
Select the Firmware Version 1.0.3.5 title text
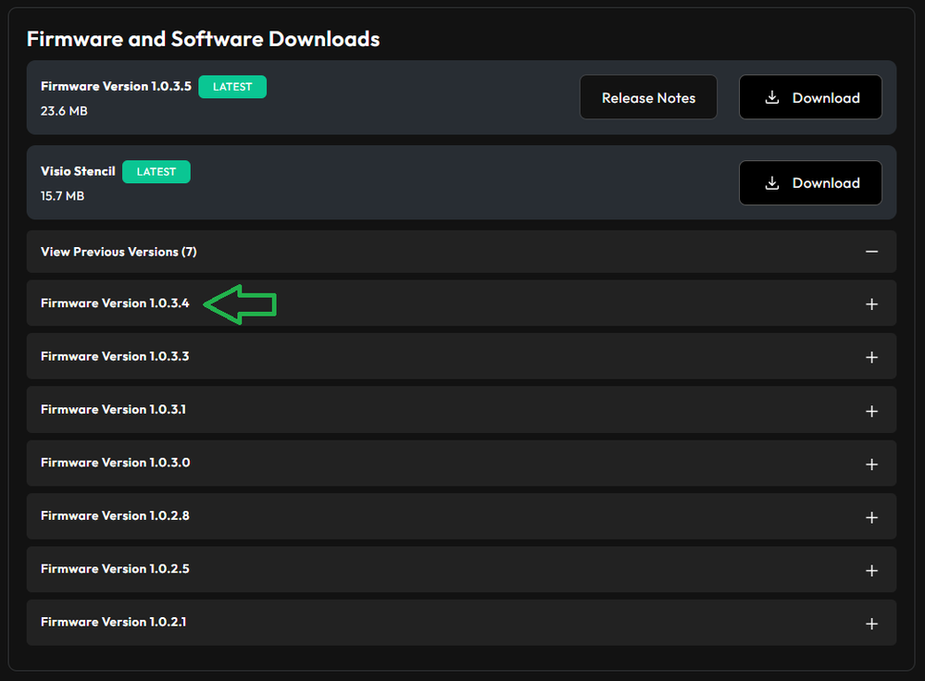(116, 87)
